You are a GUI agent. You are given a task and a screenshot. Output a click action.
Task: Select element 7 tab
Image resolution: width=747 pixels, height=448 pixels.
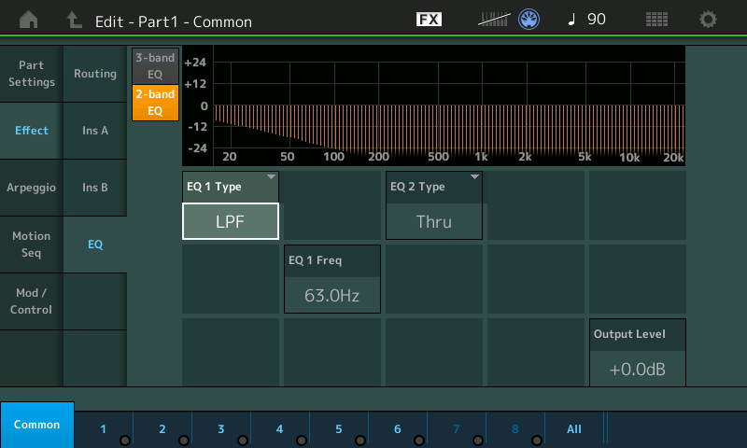(x=457, y=429)
